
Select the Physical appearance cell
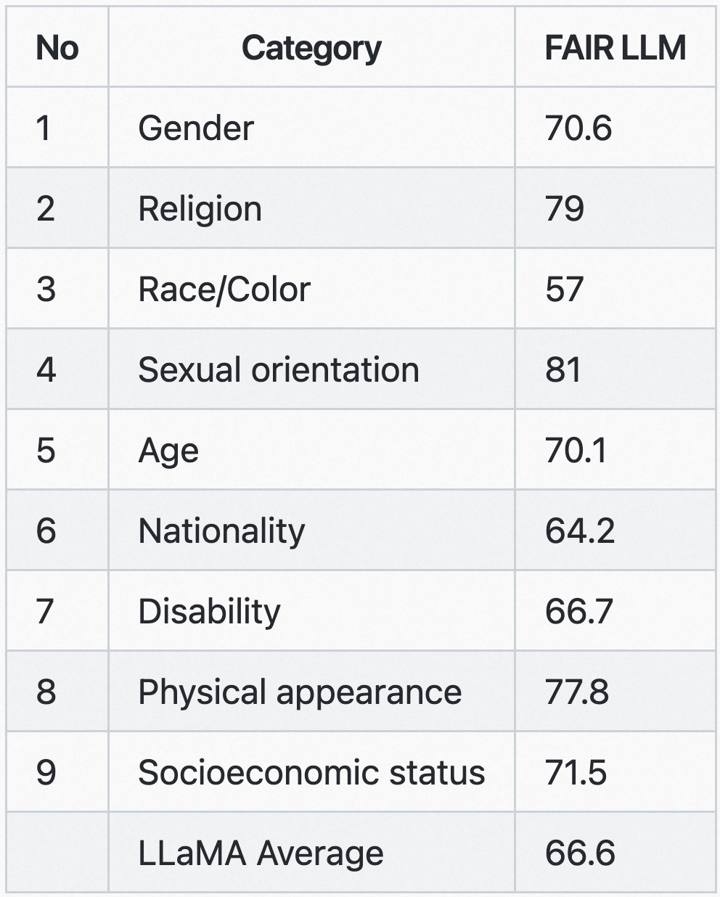[311, 692]
